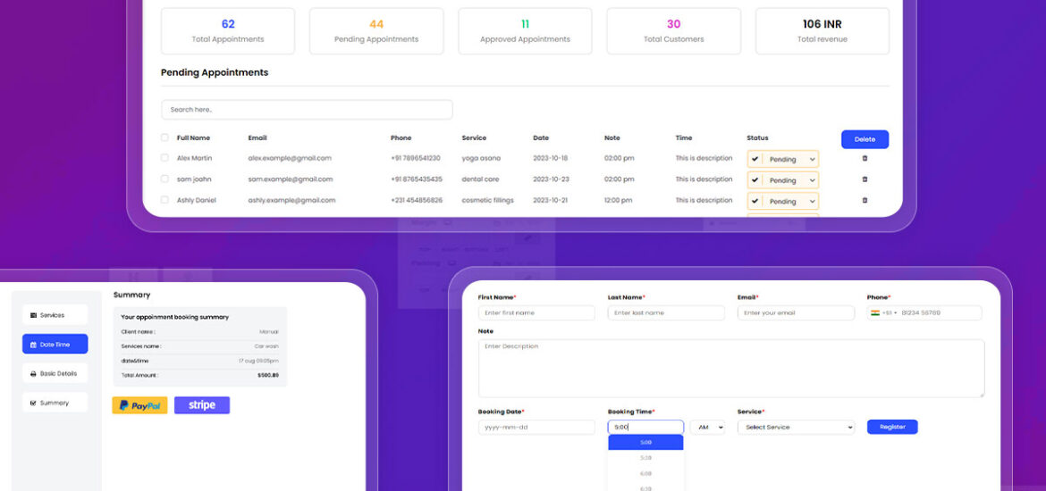Click the Register button
This screenshot has height=491, width=1046.
[892, 427]
